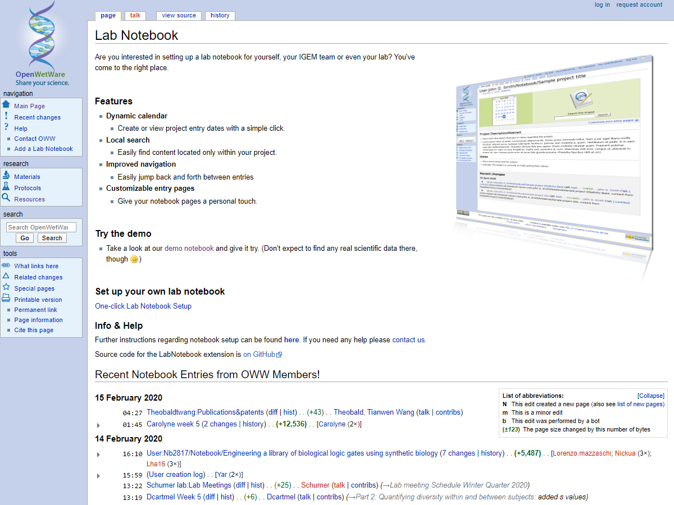The width and height of the screenshot is (674, 505).
Task: Click the OpenWetWare DNA logo
Action: click(x=42, y=44)
